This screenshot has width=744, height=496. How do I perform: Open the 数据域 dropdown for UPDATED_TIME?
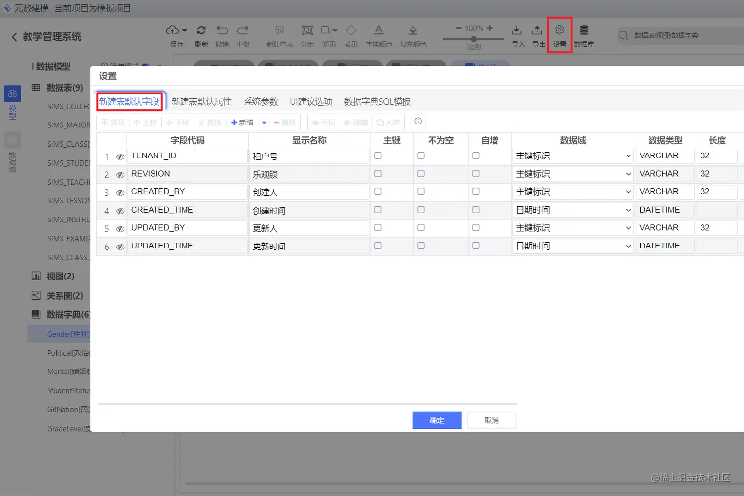point(573,246)
